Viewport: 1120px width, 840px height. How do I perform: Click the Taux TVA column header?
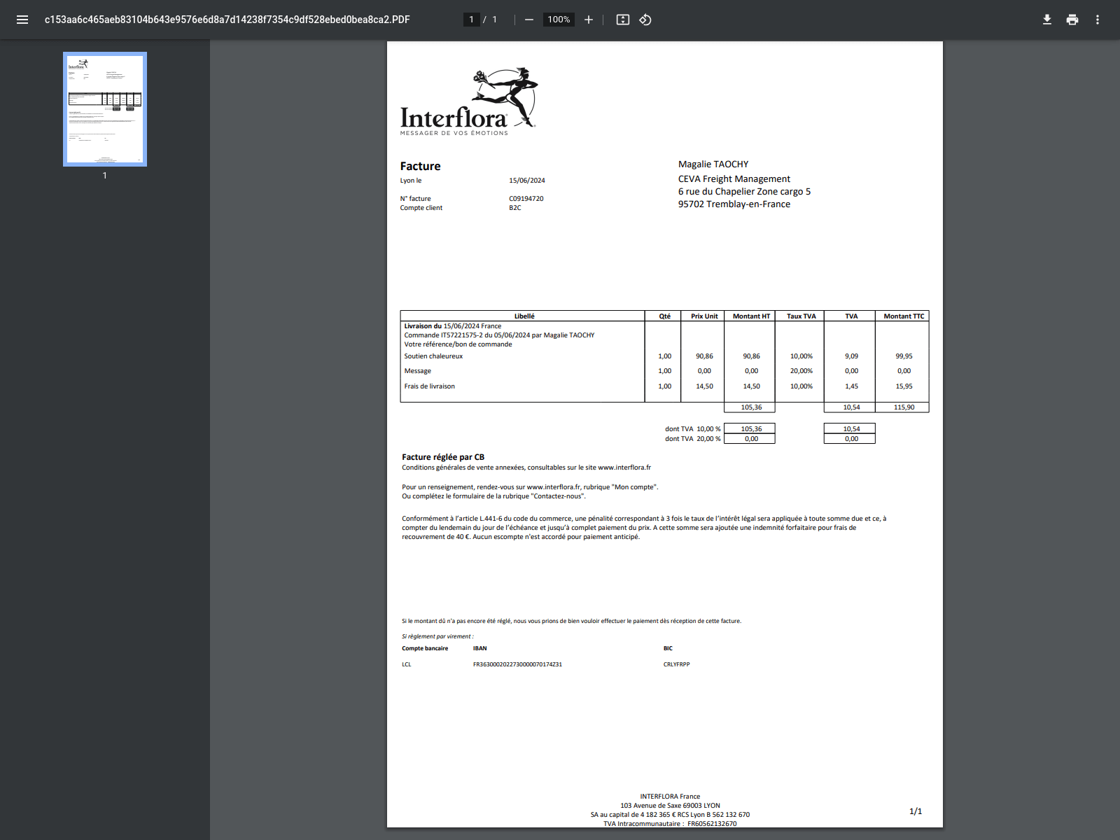[801, 316]
